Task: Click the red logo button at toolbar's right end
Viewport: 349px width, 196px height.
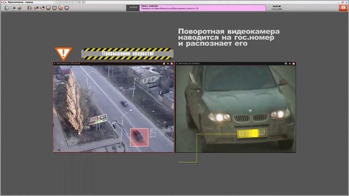Action: pyautogui.click(x=343, y=8)
